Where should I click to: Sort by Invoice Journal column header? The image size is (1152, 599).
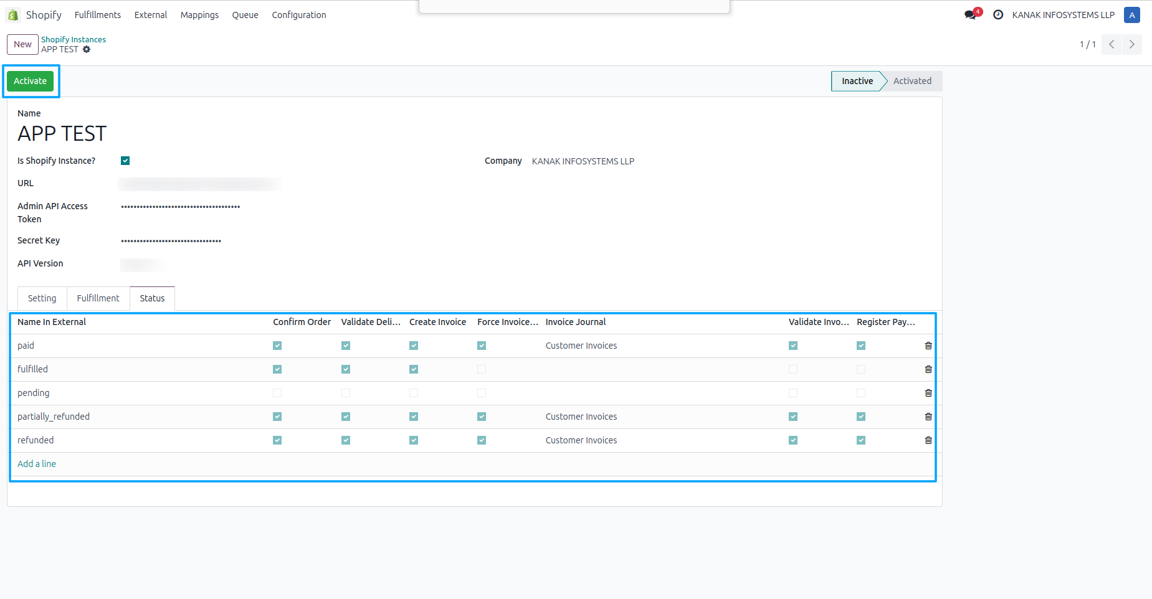pos(576,322)
